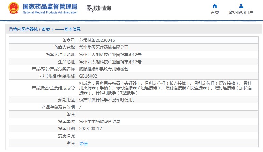Select the model value GB16X02

pyautogui.click(x=88, y=76)
